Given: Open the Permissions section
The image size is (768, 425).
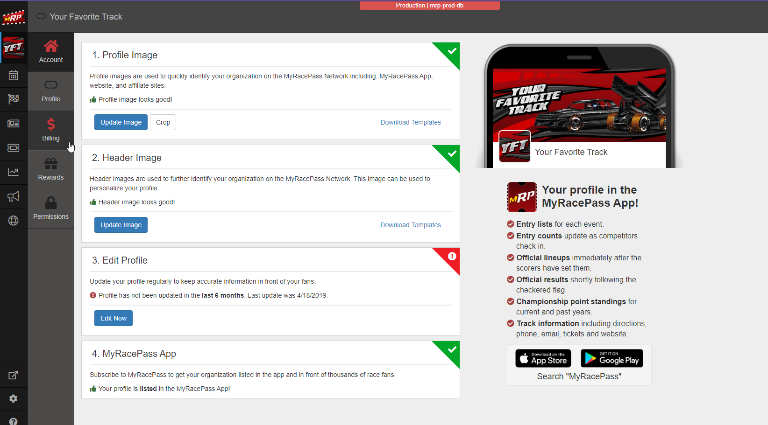Looking at the screenshot, I should (x=51, y=209).
